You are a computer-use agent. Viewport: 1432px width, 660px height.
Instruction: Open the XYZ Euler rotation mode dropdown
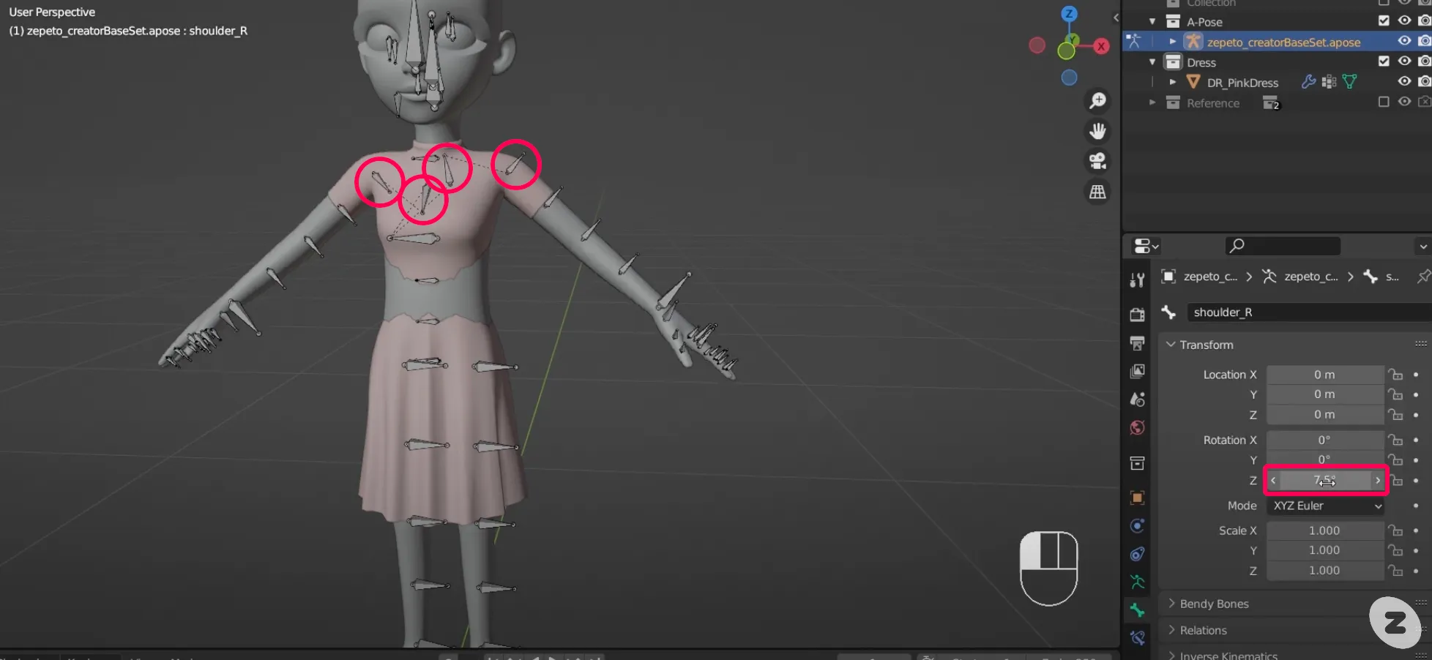tap(1325, 506)
